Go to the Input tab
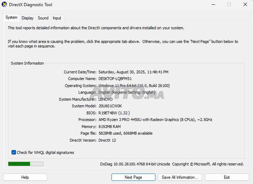This screenshot has width=253, height=184. (x=57, y=18)
